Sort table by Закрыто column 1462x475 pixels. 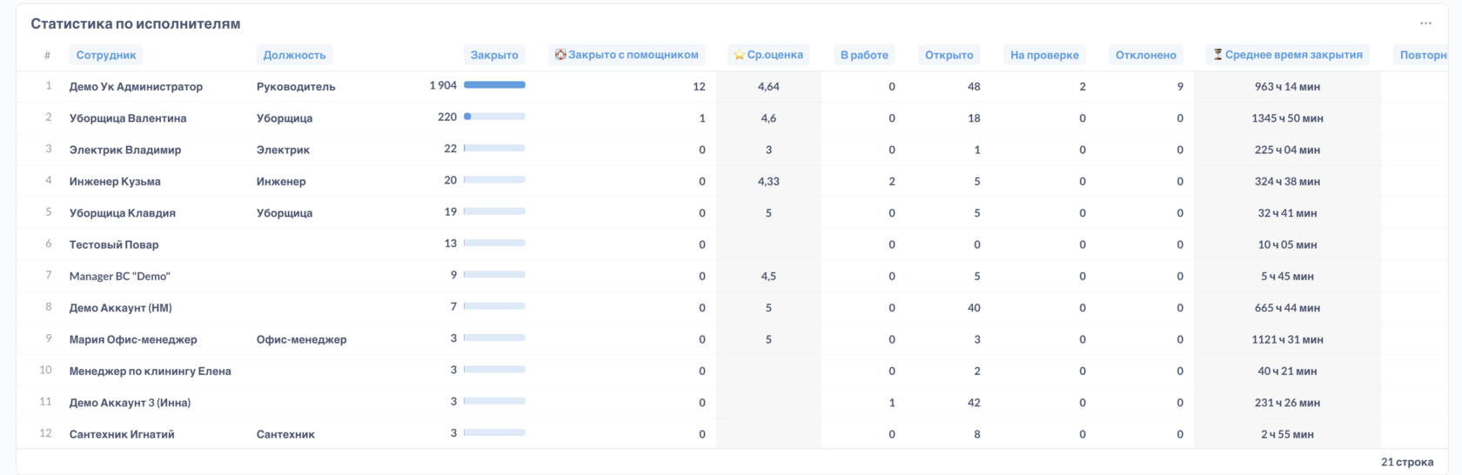[494, 55]
